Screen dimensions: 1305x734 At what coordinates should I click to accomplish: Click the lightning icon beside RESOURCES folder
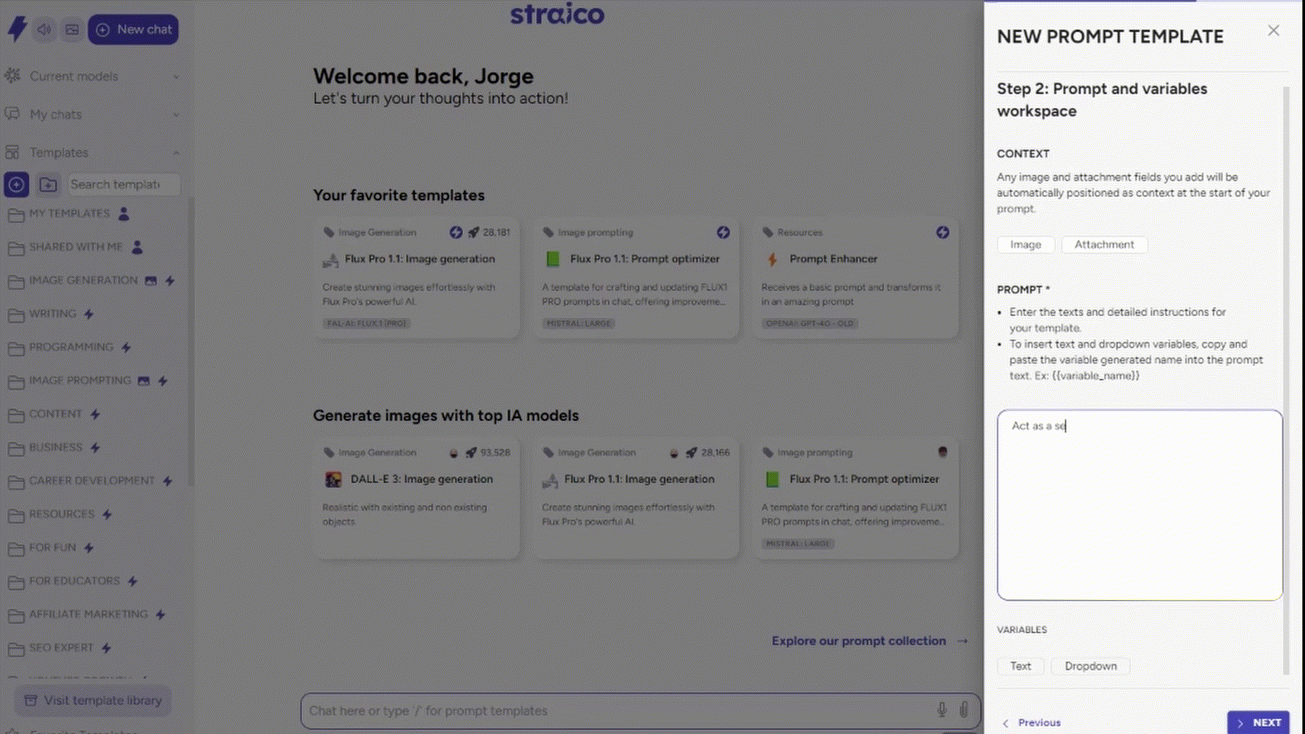coord(107,514)
